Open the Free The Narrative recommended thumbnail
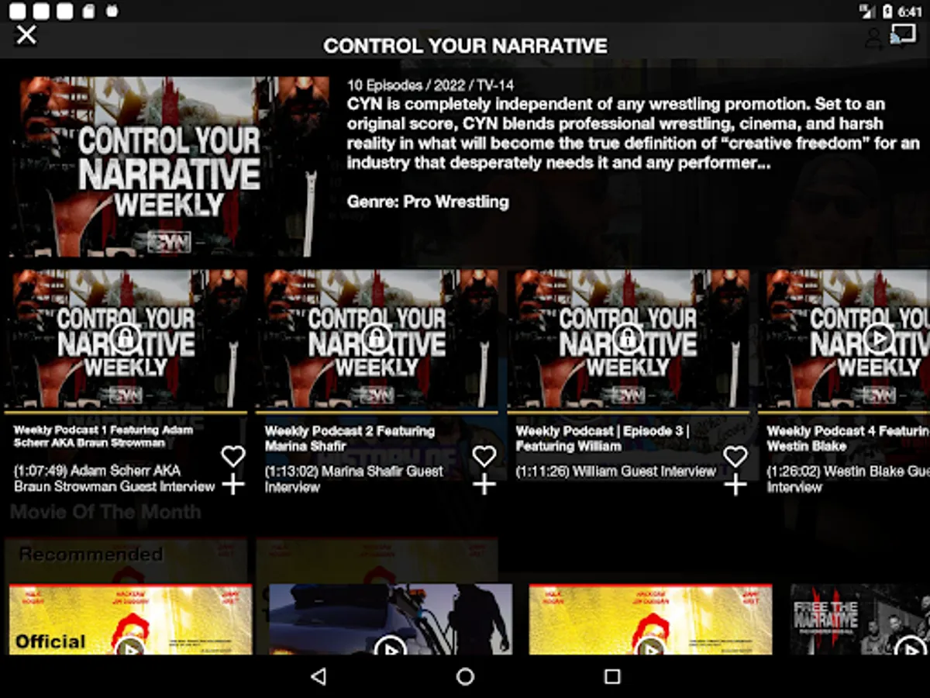930x698 pixels. coord(859,620)
